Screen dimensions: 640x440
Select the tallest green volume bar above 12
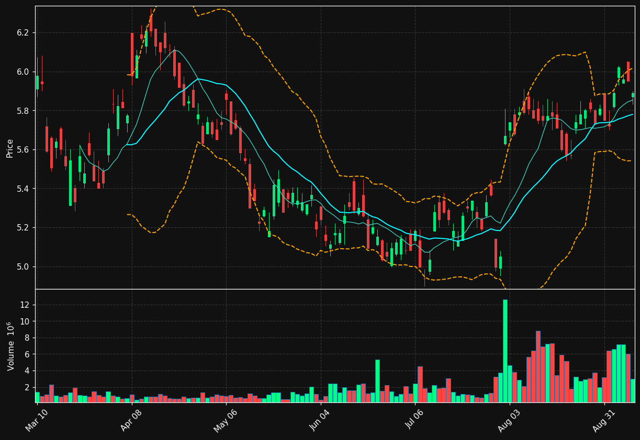(505, 351)
